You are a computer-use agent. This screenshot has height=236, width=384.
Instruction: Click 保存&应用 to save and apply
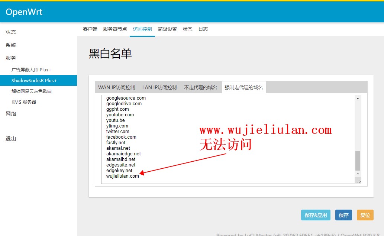[x=315, y=215]
